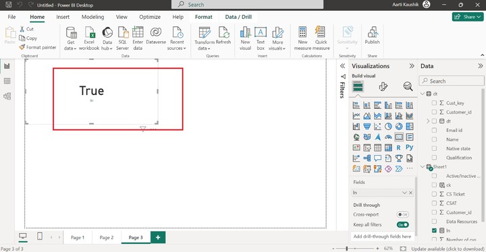Expand the Filters pane

tap(342, 66)
